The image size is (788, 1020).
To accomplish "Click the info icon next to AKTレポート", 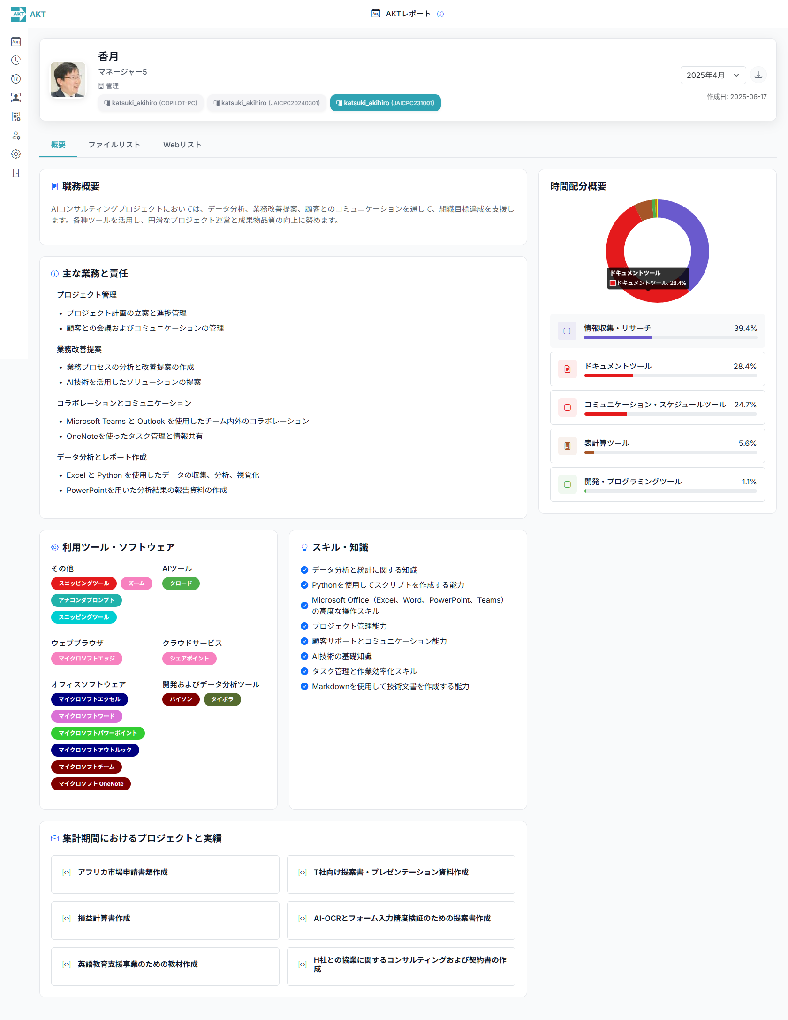I will coord(440,14).
